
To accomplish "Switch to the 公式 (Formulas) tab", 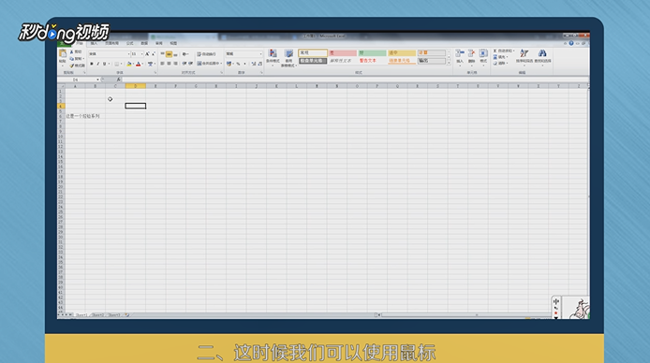I will coord(130,43).
